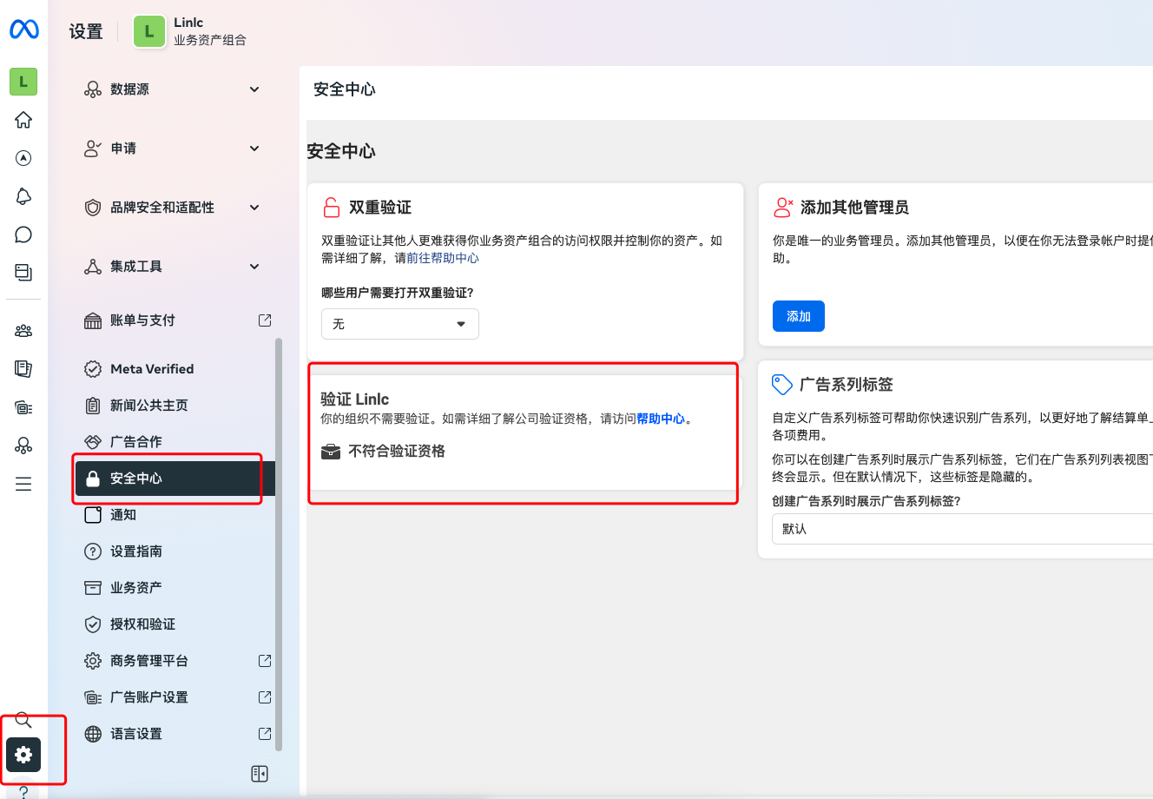Open the hamburger all-tools menu icon

coord(23,484)
